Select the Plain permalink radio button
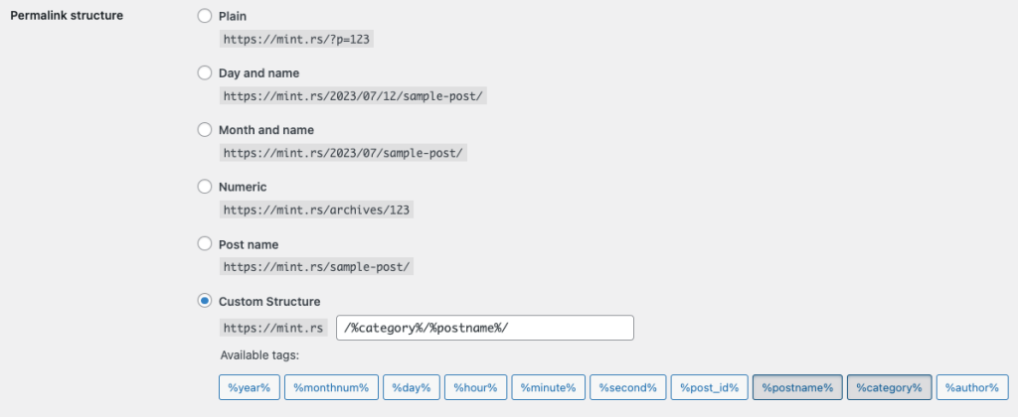The width and height of the screenshot is (1018, 417). pos(205,16)
